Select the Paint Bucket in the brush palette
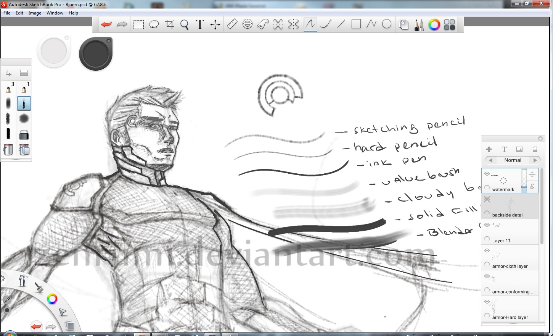Screen dimensions: 553x336 tap(8, 150)
